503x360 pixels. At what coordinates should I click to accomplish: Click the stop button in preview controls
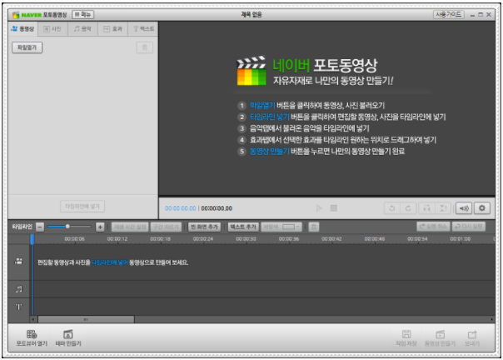tap(334, 208)
